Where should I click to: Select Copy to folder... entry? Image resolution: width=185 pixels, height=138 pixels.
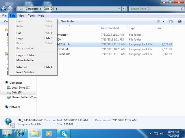[33, 55]
